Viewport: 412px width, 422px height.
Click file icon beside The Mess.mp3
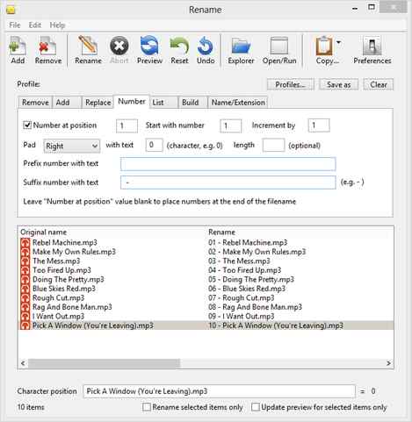pos(25,261)
